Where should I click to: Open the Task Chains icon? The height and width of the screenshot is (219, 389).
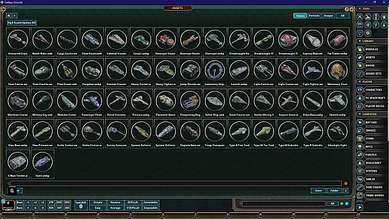pyautogui.click(x=360, y=187)
